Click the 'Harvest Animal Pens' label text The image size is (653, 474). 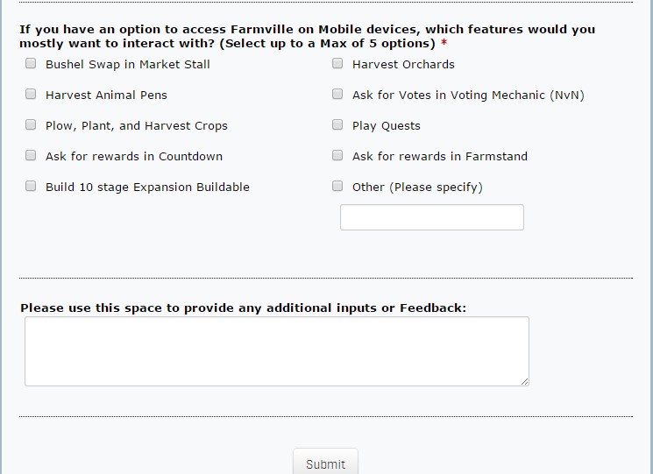click(106, 95)
